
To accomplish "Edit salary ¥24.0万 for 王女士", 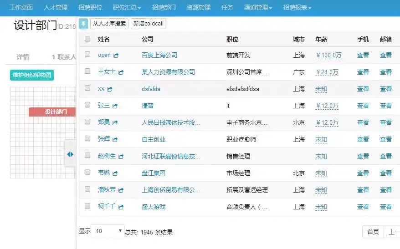I will point(327,72).
